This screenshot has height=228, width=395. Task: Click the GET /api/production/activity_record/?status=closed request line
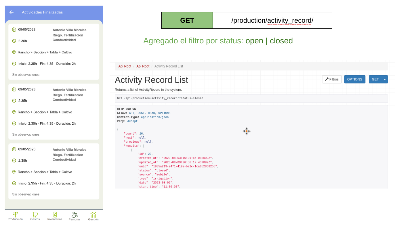(x=160, y=98)
